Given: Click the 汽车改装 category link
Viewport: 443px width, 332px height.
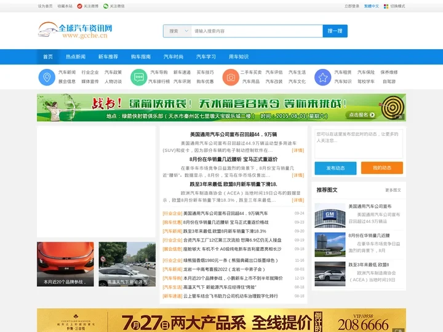Looking at the screenshot, I should (x=274, y=82).
